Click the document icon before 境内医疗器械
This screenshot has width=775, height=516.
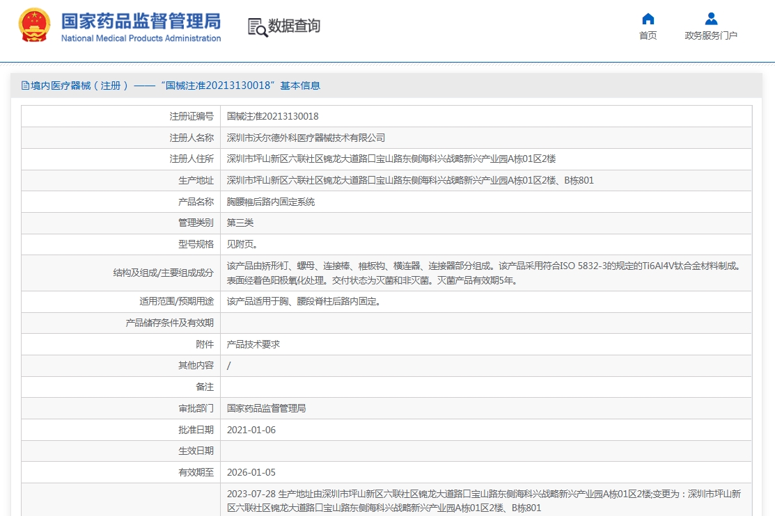click(x=25, y=86)
